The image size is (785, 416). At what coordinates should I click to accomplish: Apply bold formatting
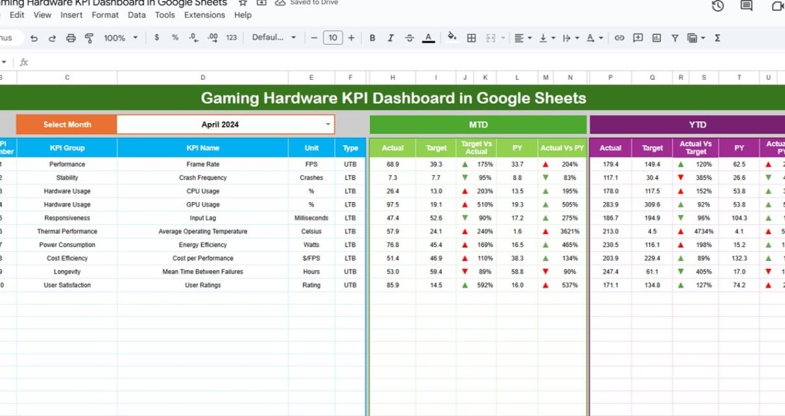point(372,38)
